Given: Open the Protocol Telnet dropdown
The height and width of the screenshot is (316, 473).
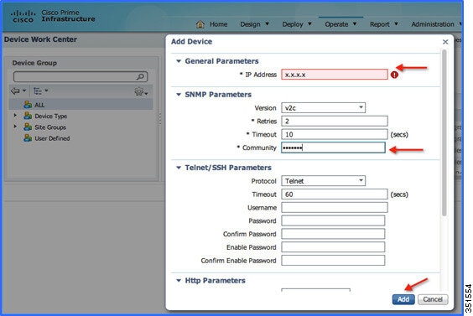Looking at the screenshot, I should (323, 181).
